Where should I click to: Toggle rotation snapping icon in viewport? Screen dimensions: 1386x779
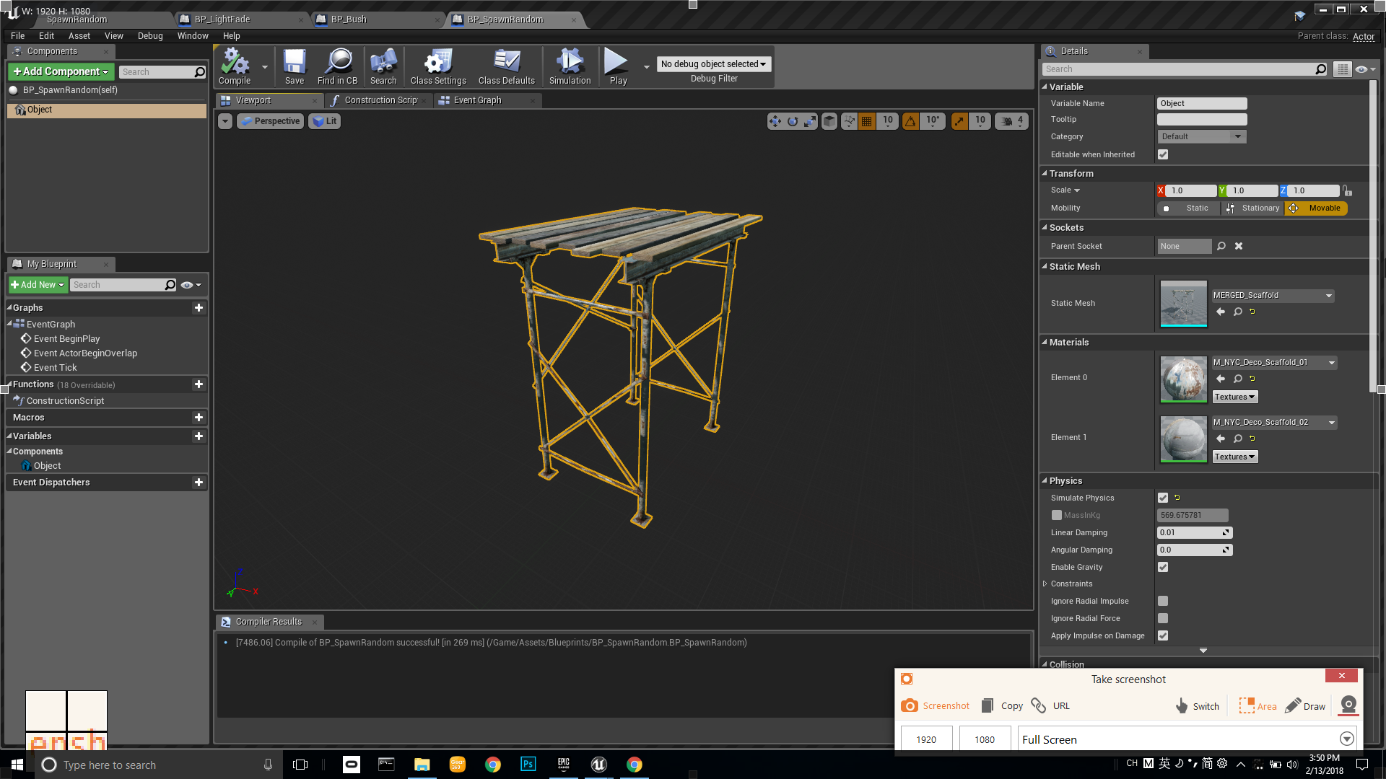pos(910,121)
